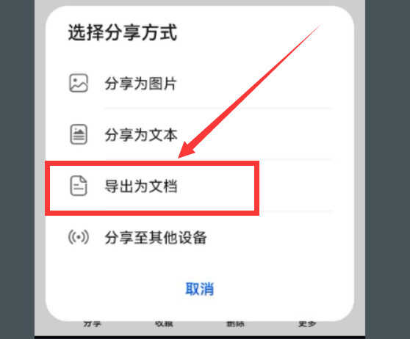Click the blank area above 取消

point(200,263)
